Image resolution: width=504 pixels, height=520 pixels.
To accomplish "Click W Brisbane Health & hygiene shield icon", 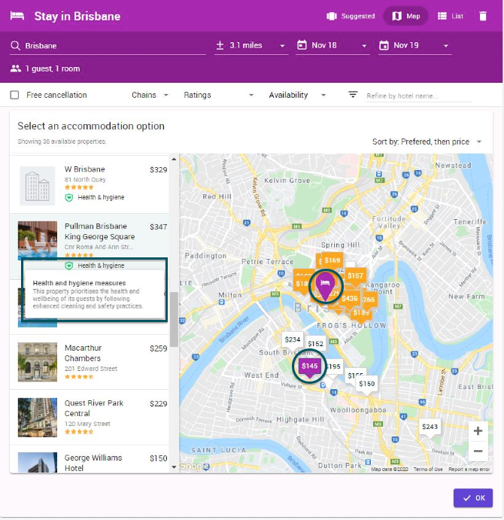I will click(68, 198).
